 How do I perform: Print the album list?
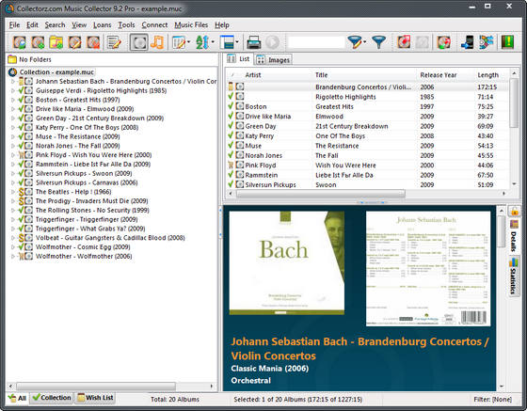tap(254, 42)
